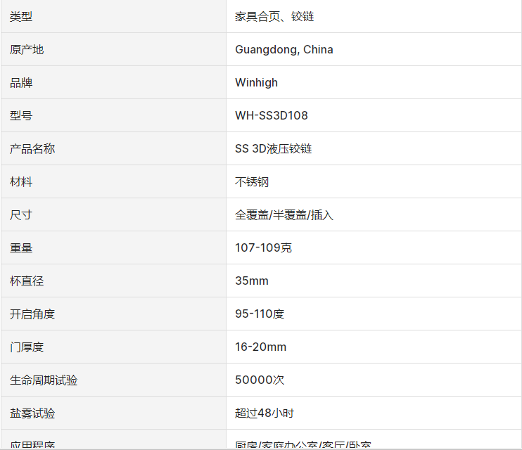The image size is (522, 450).
Task: Click the 门厚度 label cell
Action: 27,347
